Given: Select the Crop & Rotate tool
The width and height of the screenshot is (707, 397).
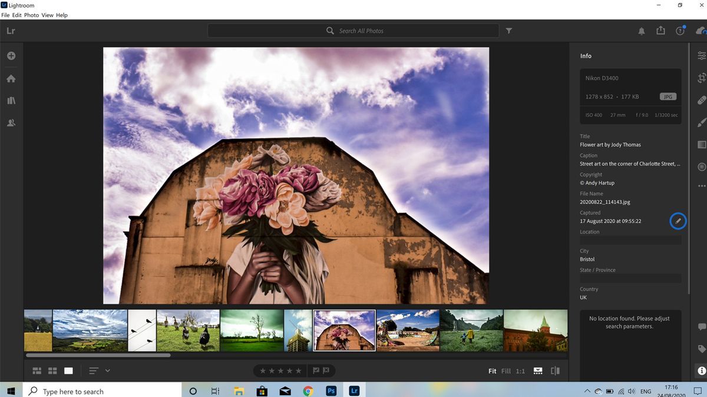Looking at the screenshot, I should (x=702, y=78).
